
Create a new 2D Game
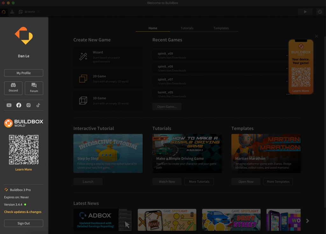pyautogui.click(x=108, y=79)
